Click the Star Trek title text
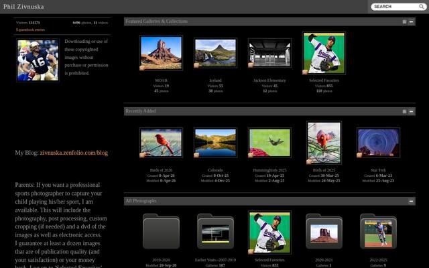429x268 pixels. coord(378,170)
